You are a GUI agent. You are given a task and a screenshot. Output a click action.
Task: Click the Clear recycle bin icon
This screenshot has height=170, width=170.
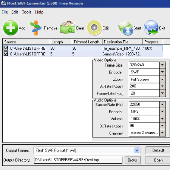coord(68,28)
